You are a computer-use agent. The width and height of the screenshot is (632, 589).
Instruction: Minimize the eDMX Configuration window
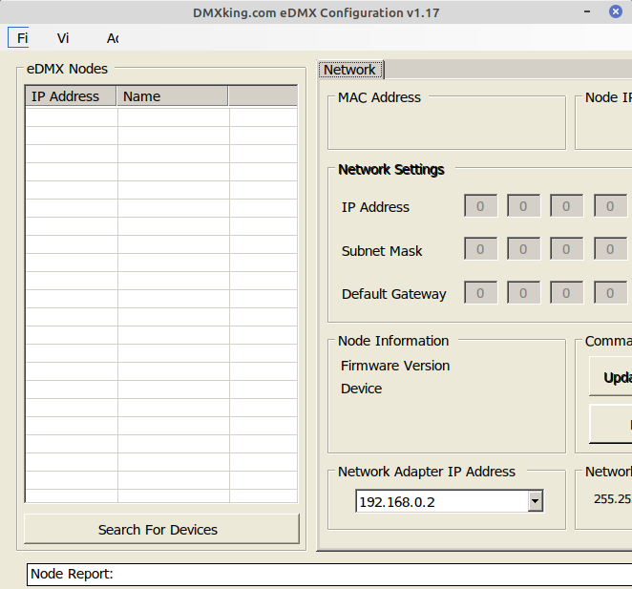click(587, 11)
